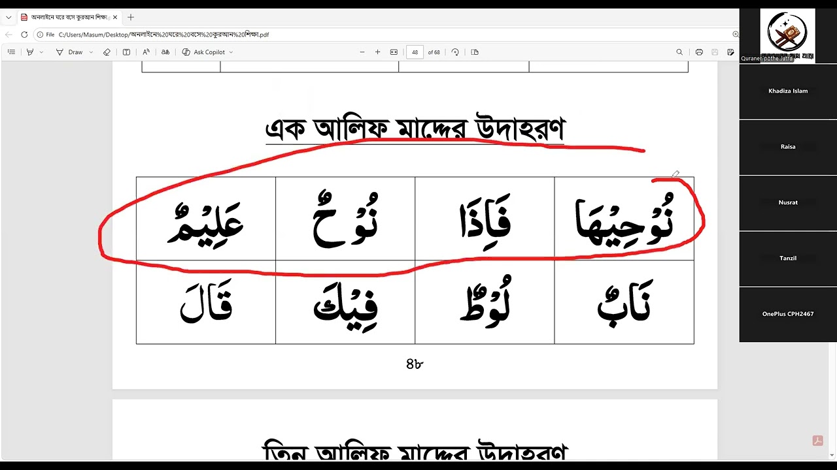Select OnePlus CPH2467 participant tile
The image size is (837, 470).
788,314
